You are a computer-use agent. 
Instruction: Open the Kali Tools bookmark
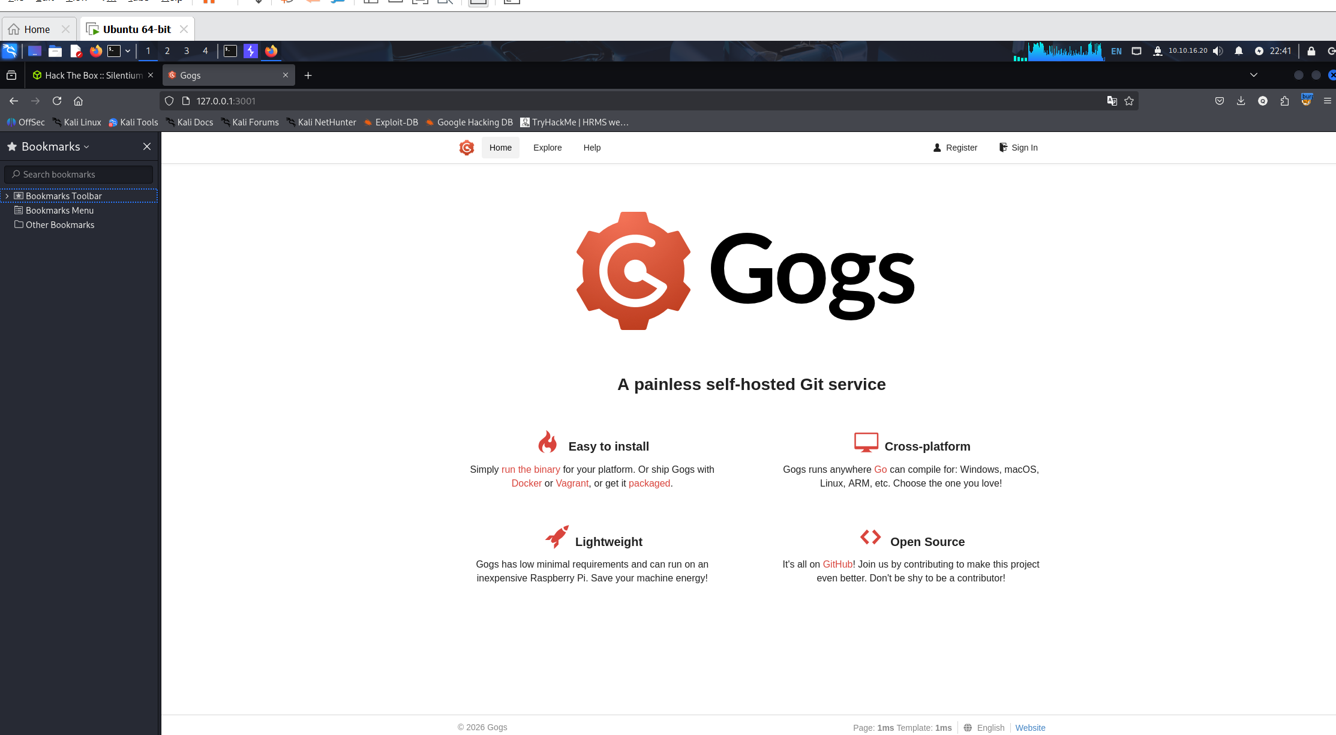[x=133, y=122]
